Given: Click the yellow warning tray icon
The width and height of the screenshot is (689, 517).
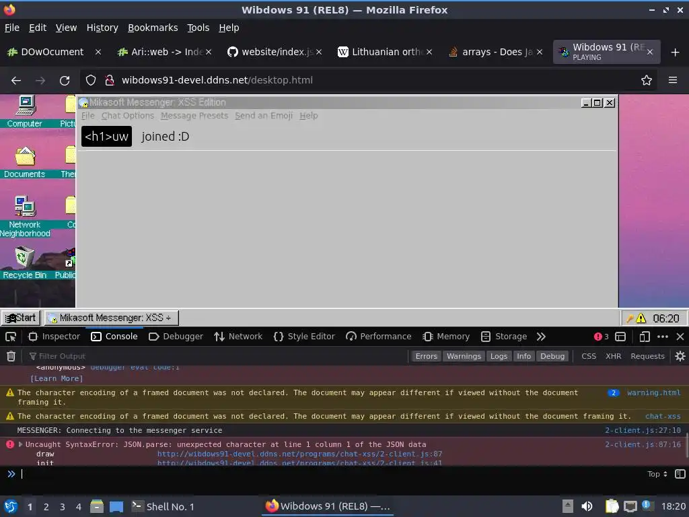Looking at the screenshot, I should (641, 318).
